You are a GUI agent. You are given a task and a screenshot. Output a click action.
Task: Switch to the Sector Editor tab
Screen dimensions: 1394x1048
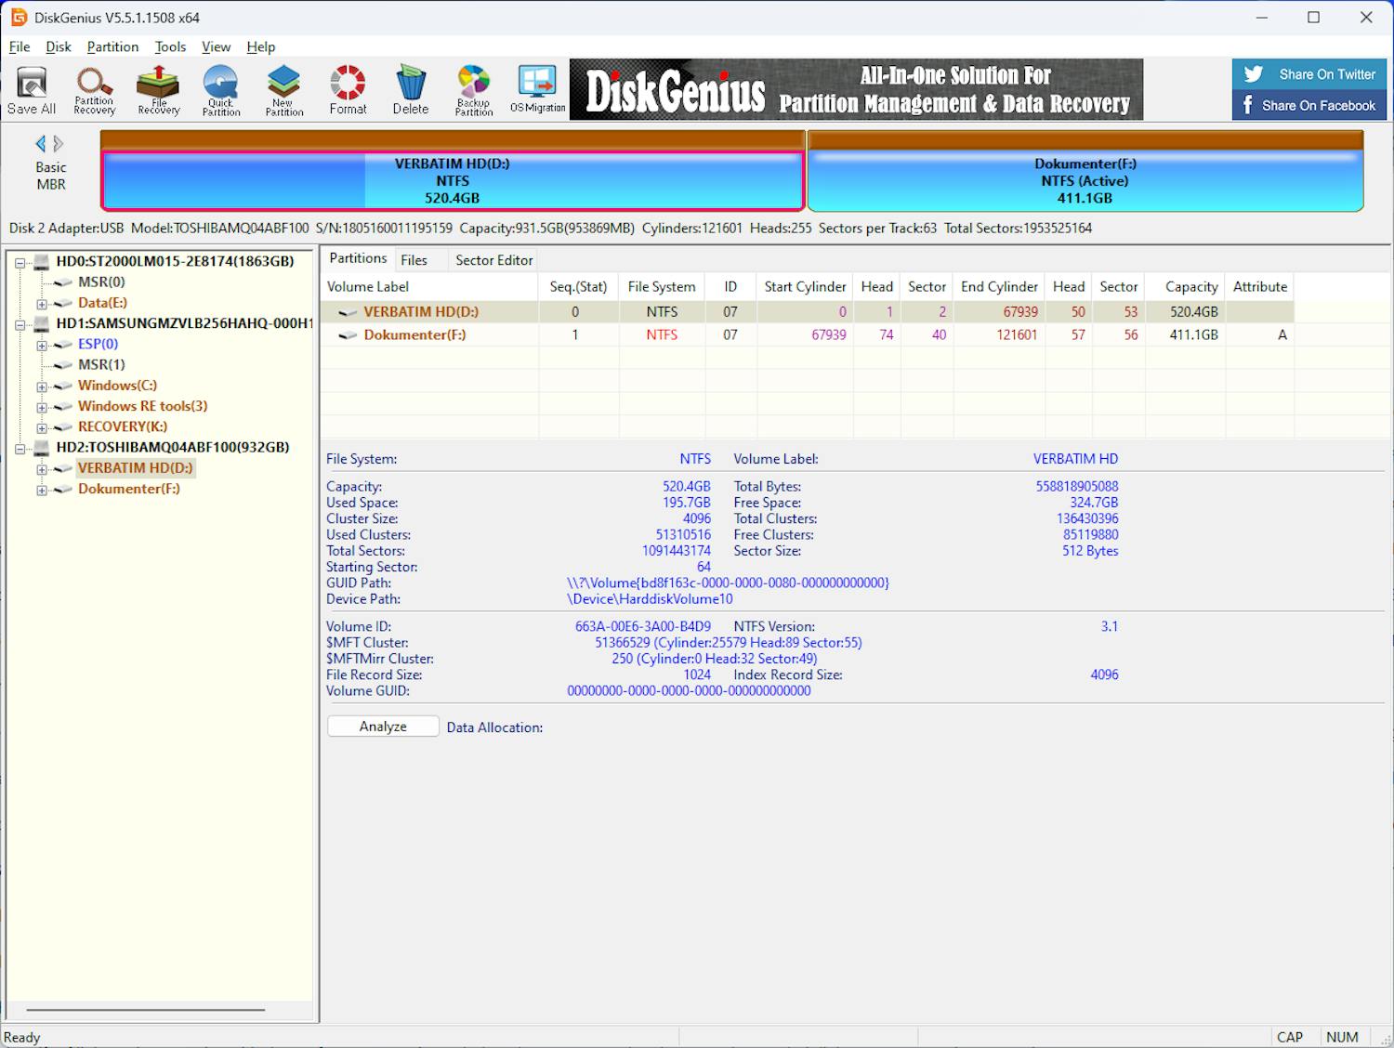[x=493, y=260]
